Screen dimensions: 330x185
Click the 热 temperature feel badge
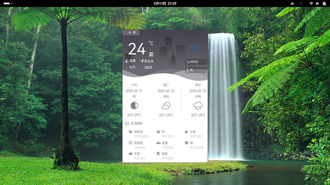point(196,70)
